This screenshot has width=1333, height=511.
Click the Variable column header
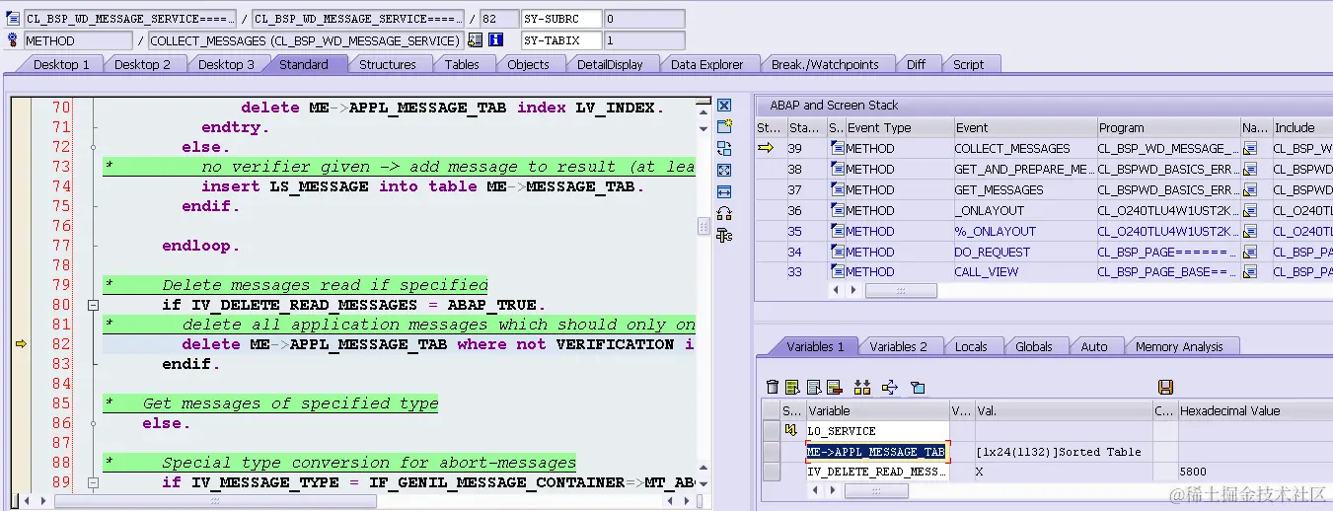click(x=877, y=410)
